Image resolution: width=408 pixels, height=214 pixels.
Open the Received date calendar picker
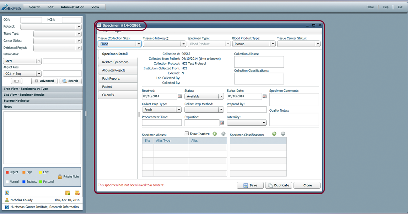pyautogui.click(x=179, y=96)
